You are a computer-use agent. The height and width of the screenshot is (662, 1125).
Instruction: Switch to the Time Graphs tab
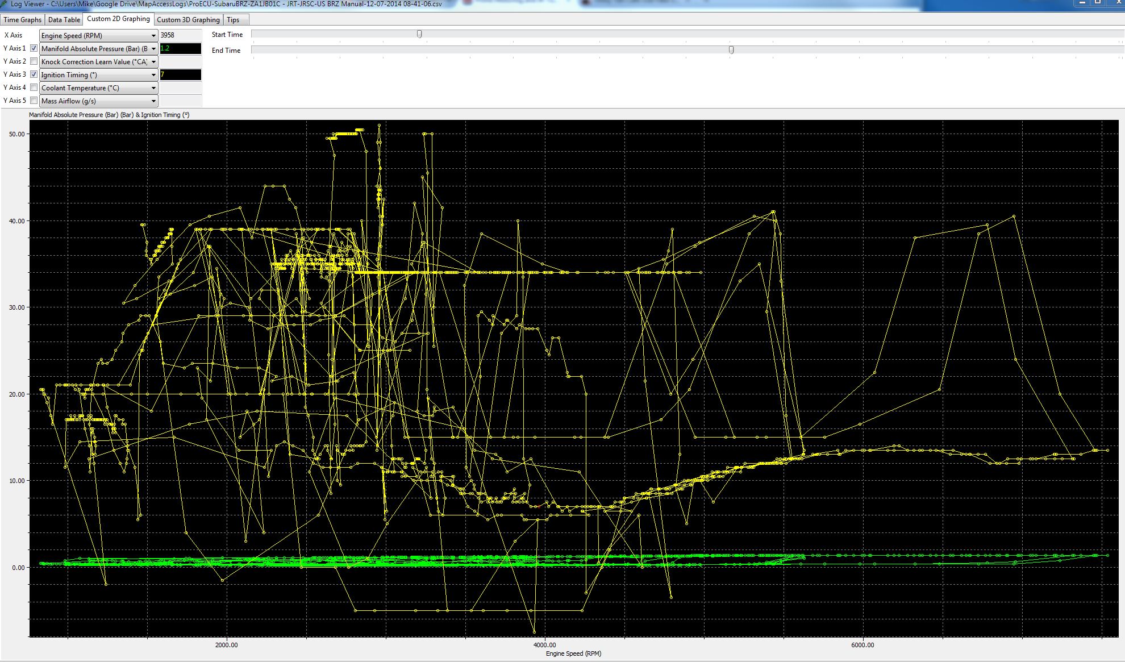[22, 20]
